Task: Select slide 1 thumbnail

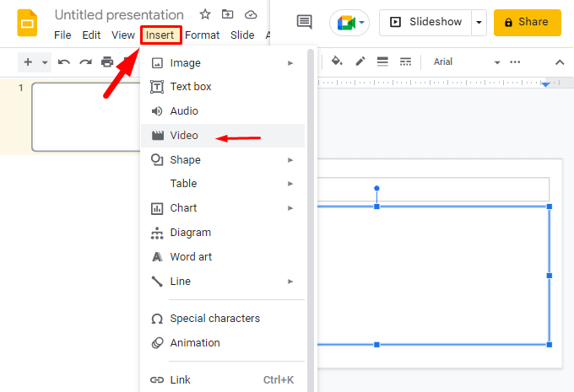Action: pyautogui.click(x=87, y=117)
